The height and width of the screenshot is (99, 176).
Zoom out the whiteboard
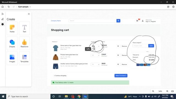(x=153, y=91)
